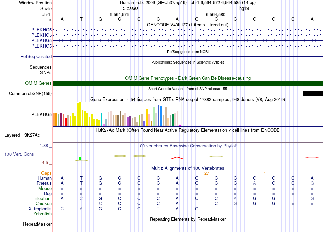The image size is (323, 232).
Task: Click the Sequences subtrack label
Action: [40, 67]
